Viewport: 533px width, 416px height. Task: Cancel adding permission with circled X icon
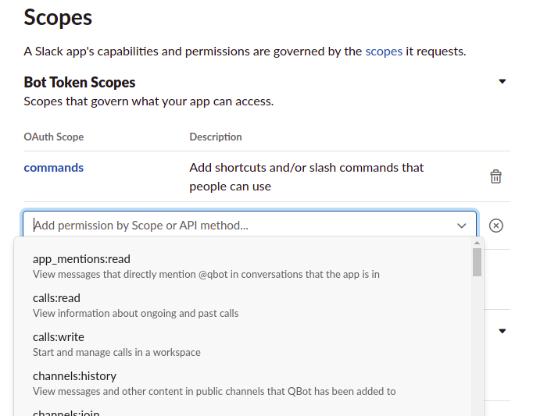495,226
